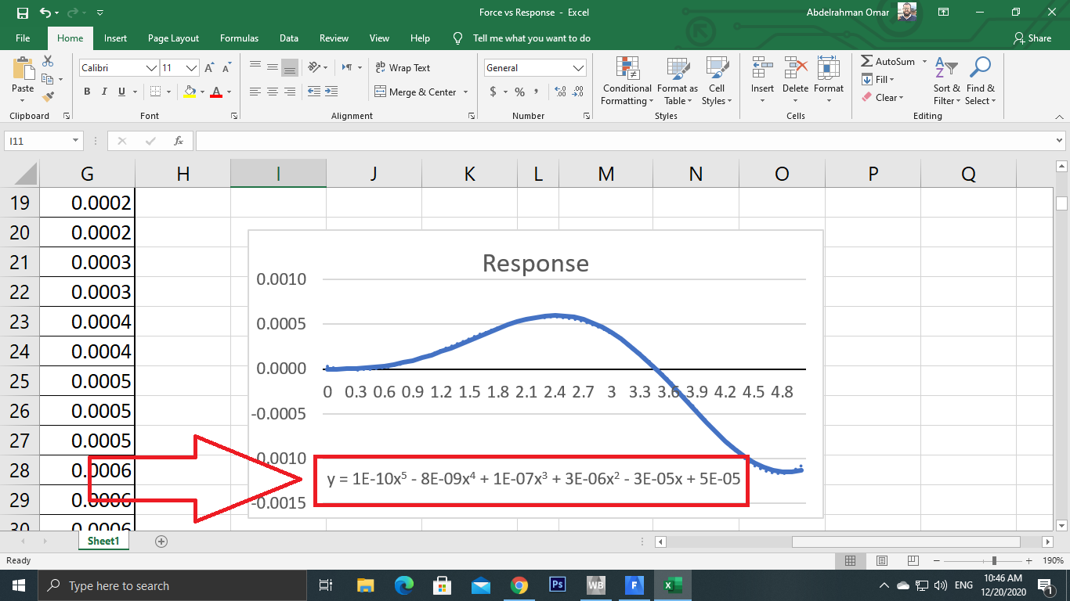Screen dimensions: 1070x601
Task: Add a new sheet with plus button
Action: coord(161,541)
